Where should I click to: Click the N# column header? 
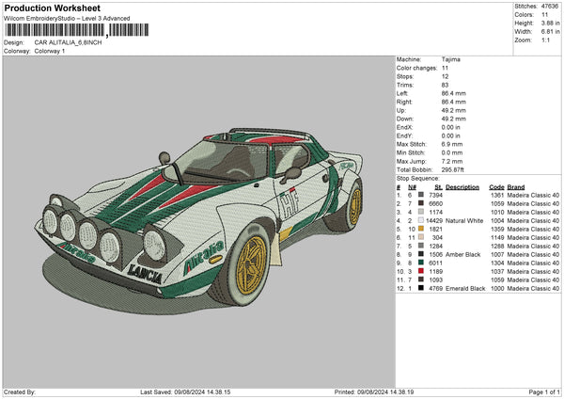click(413, 187)
